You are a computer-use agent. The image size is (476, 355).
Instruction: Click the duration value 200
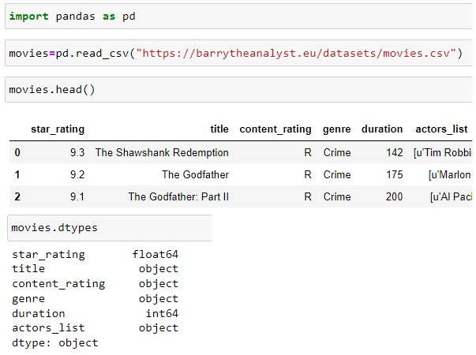tap(394, 196)
